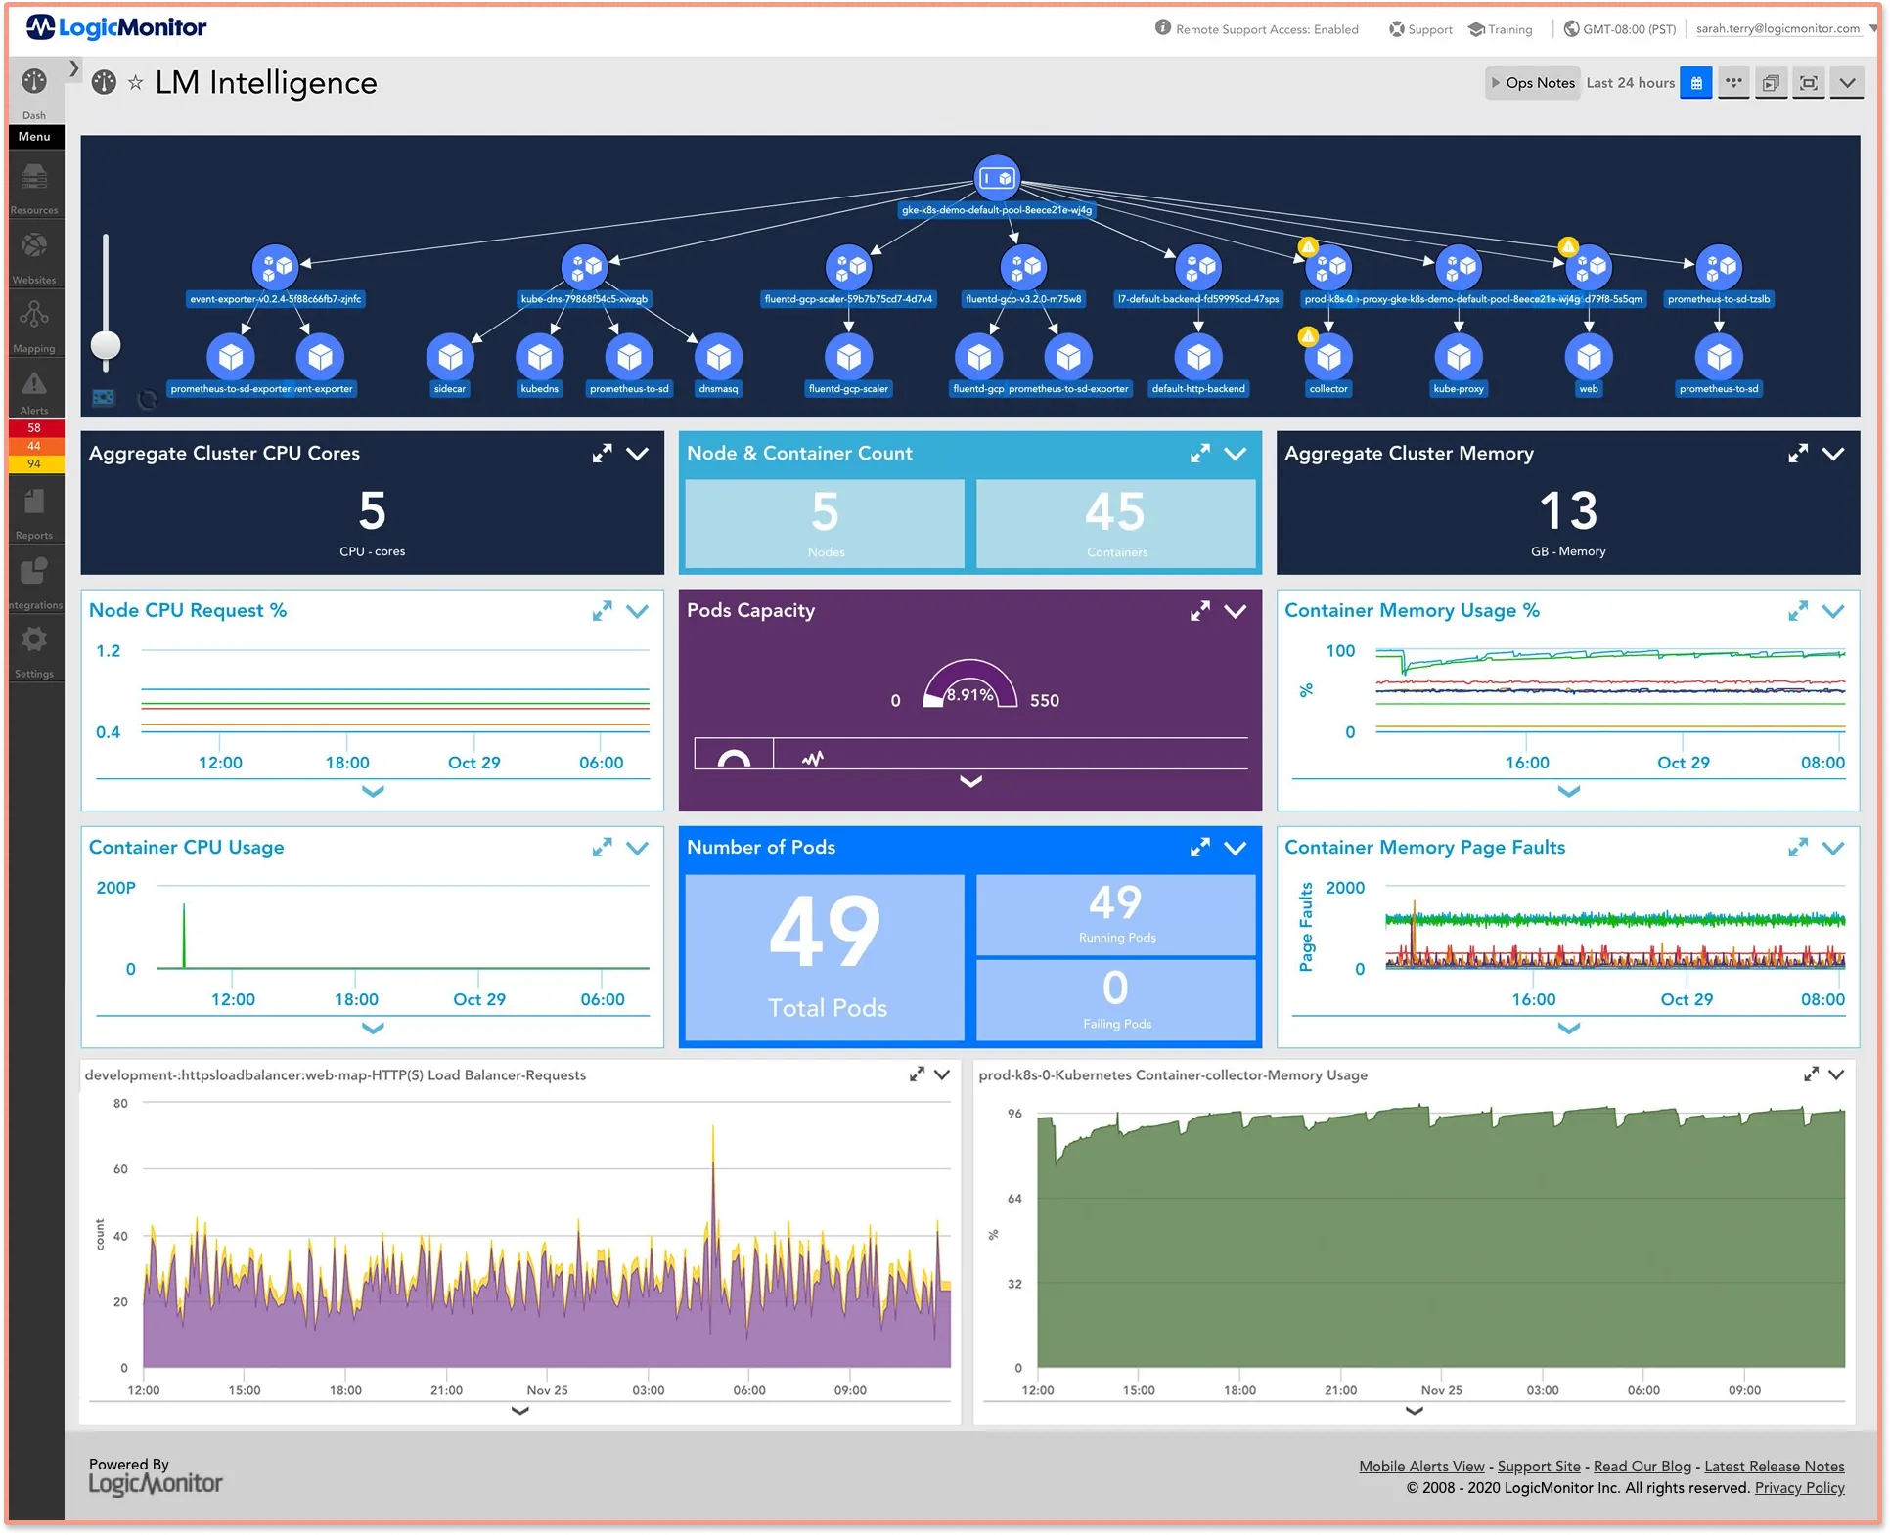Open the dashboard options dropdown arrow

[x=1847, y=83]
